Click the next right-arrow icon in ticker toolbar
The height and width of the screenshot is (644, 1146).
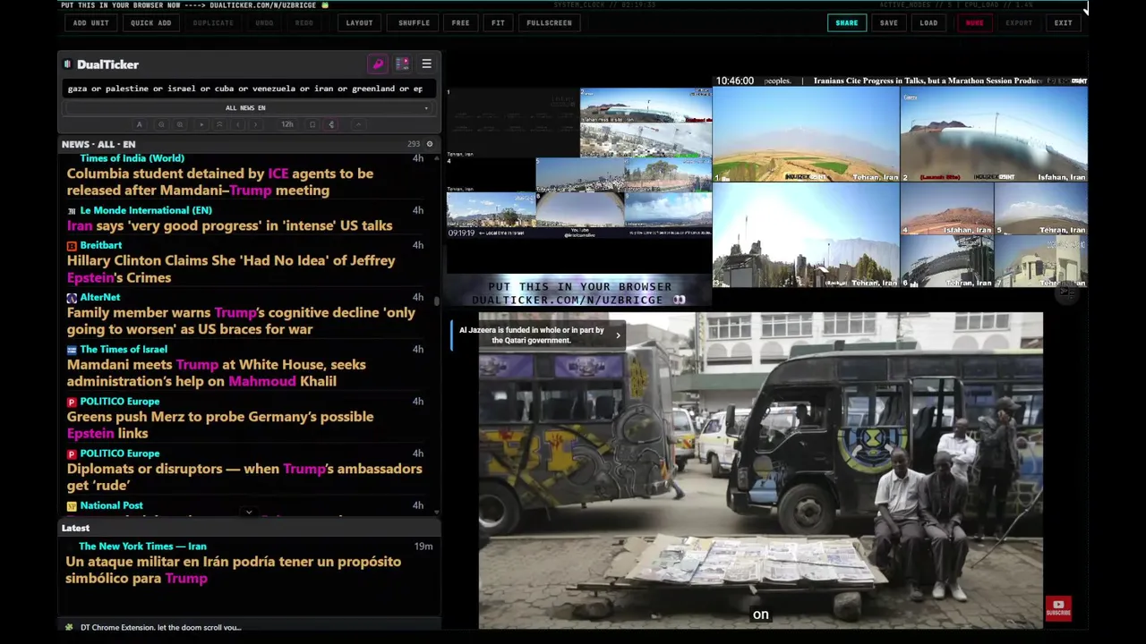[255, 124]
